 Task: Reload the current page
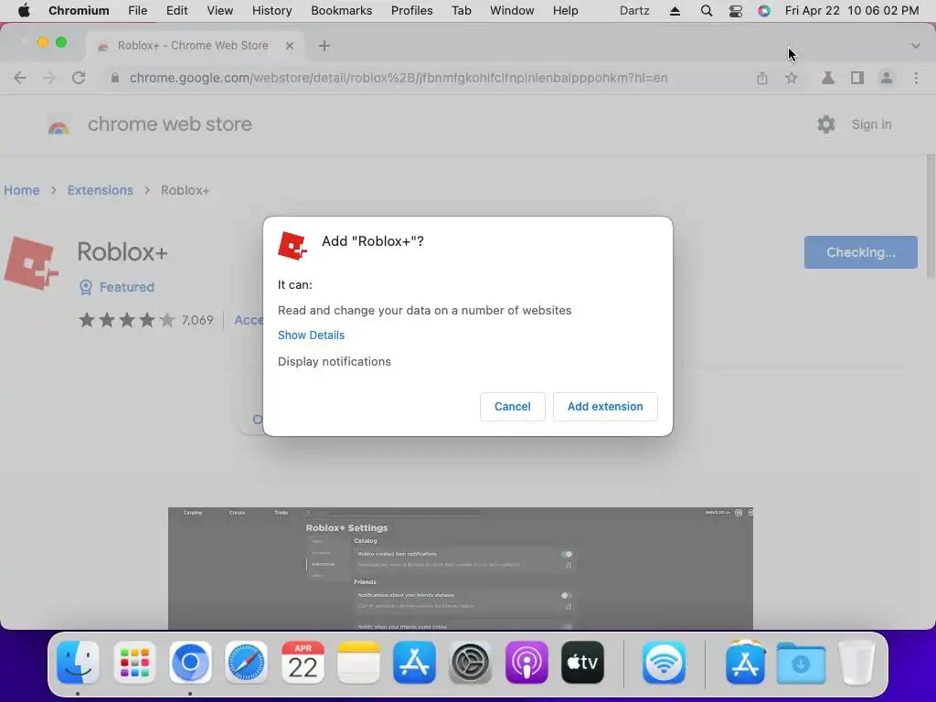point(79,78)
